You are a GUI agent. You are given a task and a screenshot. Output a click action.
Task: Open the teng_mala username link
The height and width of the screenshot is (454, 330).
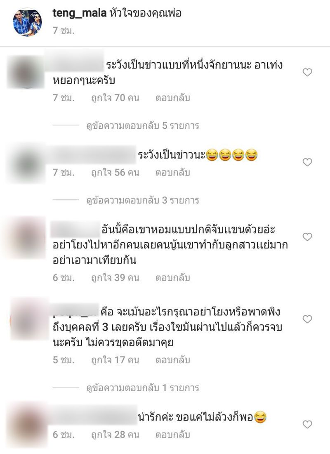[80, 13]
